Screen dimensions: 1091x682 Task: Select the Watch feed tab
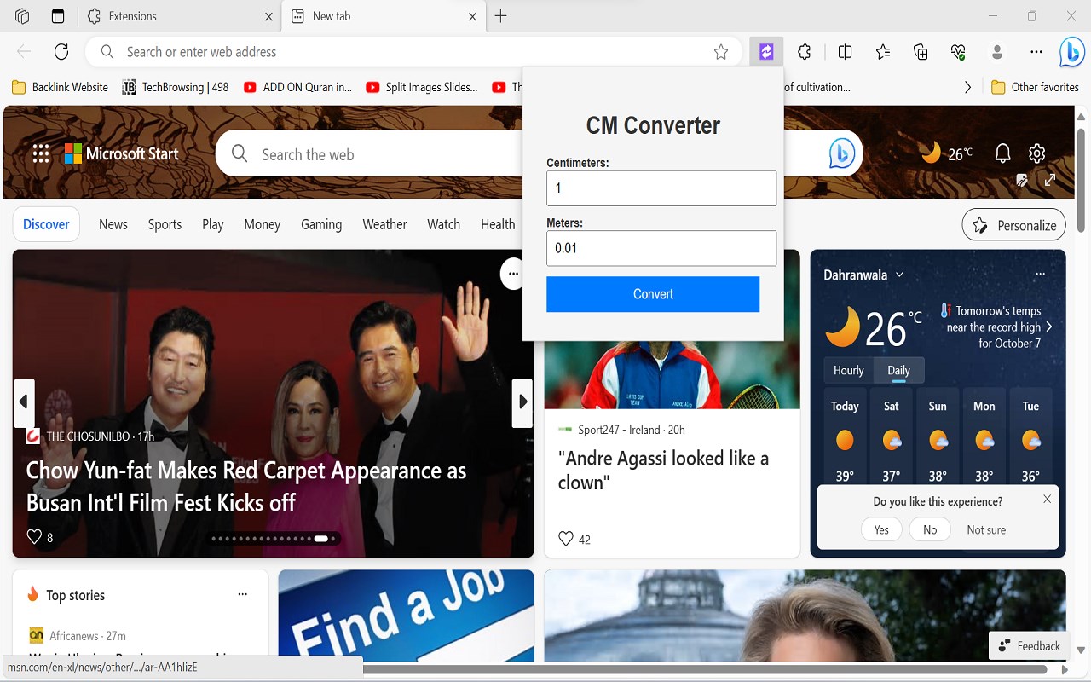(443, 224)
